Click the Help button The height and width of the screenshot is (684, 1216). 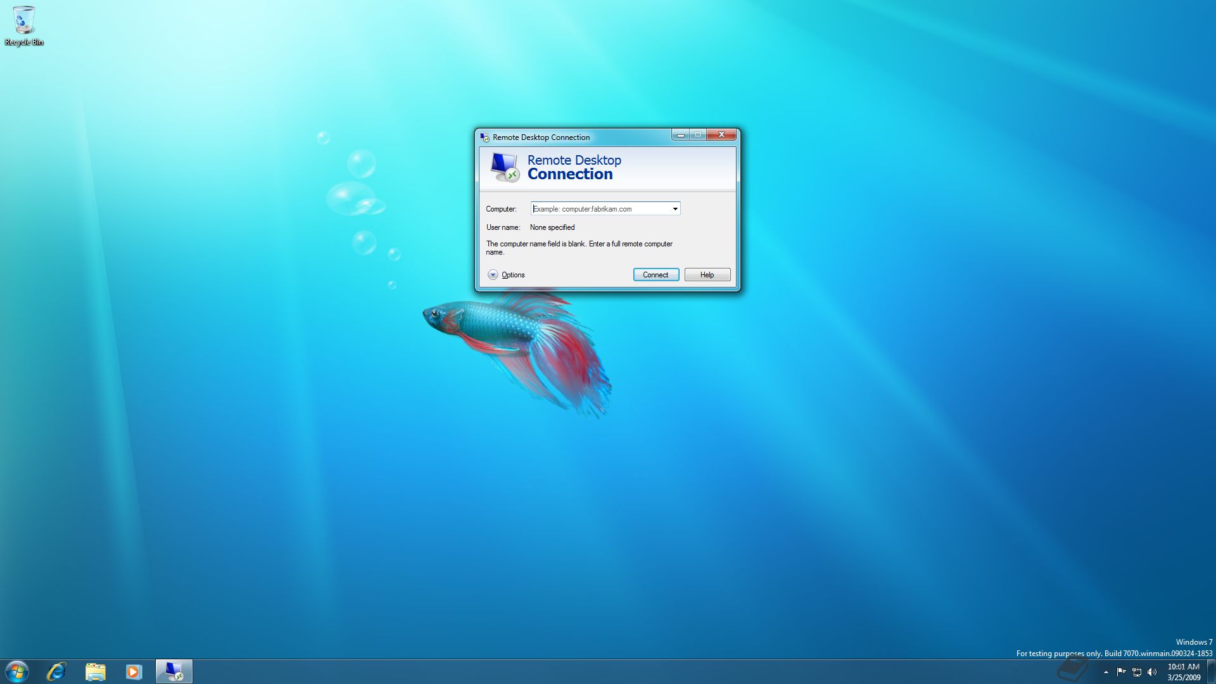pos(707,275)
